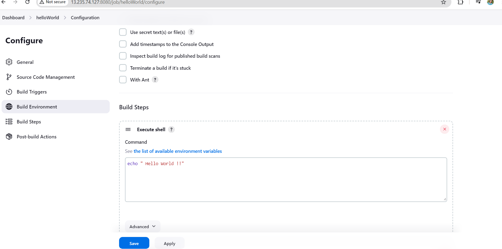
Task: Bookmark this page with the star icon
Action: (x=443, y=2)
